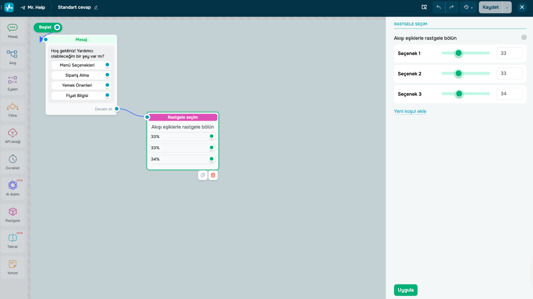This screenshot has height=299, width=533.
Task: Toggle the weight settings icon
Action: click(x=524, y=37)
